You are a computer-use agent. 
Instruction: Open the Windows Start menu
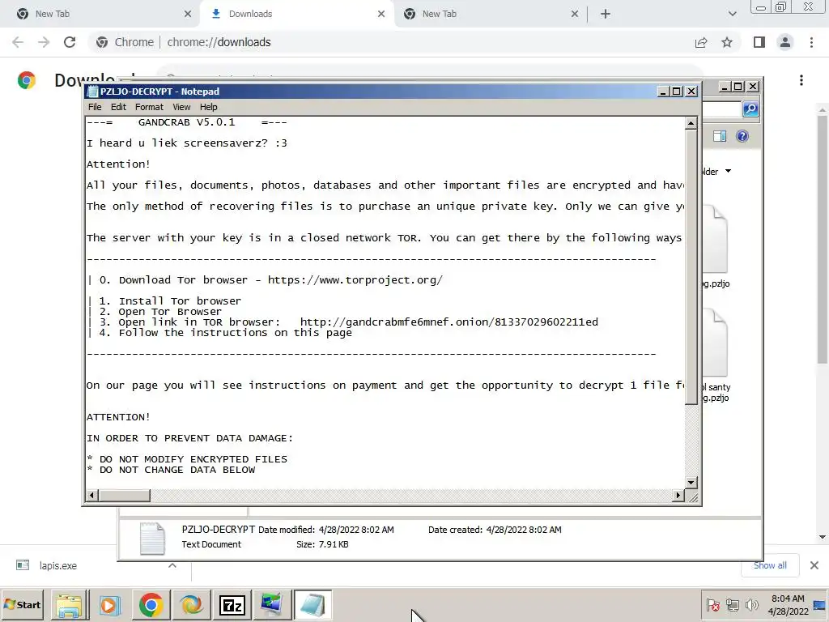click(x=22, y=605)
